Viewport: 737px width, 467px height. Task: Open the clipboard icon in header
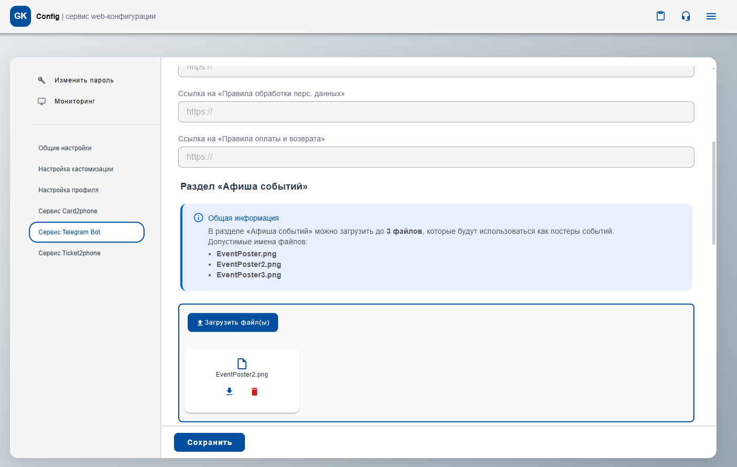pos(661,16)
